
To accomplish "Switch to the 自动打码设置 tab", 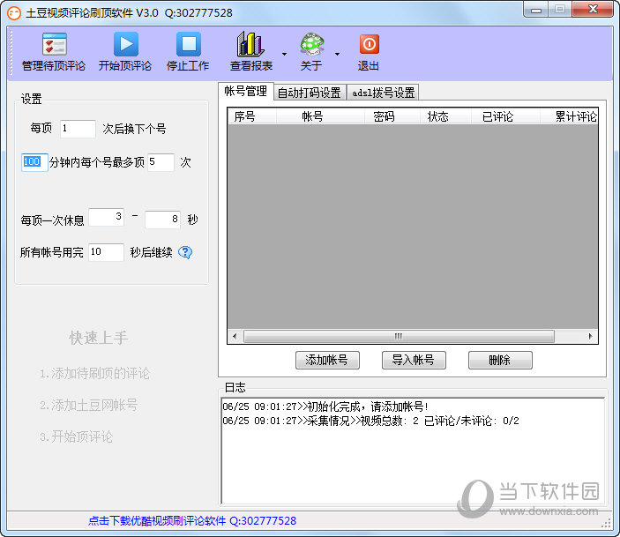I will [x=310, y=93].
